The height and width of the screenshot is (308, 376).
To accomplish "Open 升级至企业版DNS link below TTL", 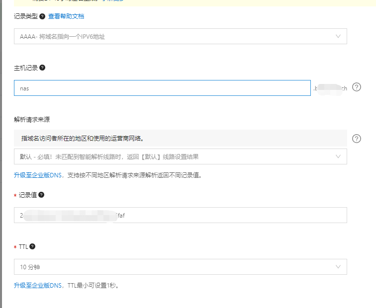I will pyautogui.click(x=38, y=285).
